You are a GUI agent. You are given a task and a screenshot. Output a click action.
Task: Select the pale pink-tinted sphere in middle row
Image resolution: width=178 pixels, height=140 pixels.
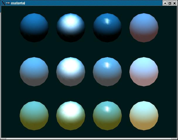(144, 72)
